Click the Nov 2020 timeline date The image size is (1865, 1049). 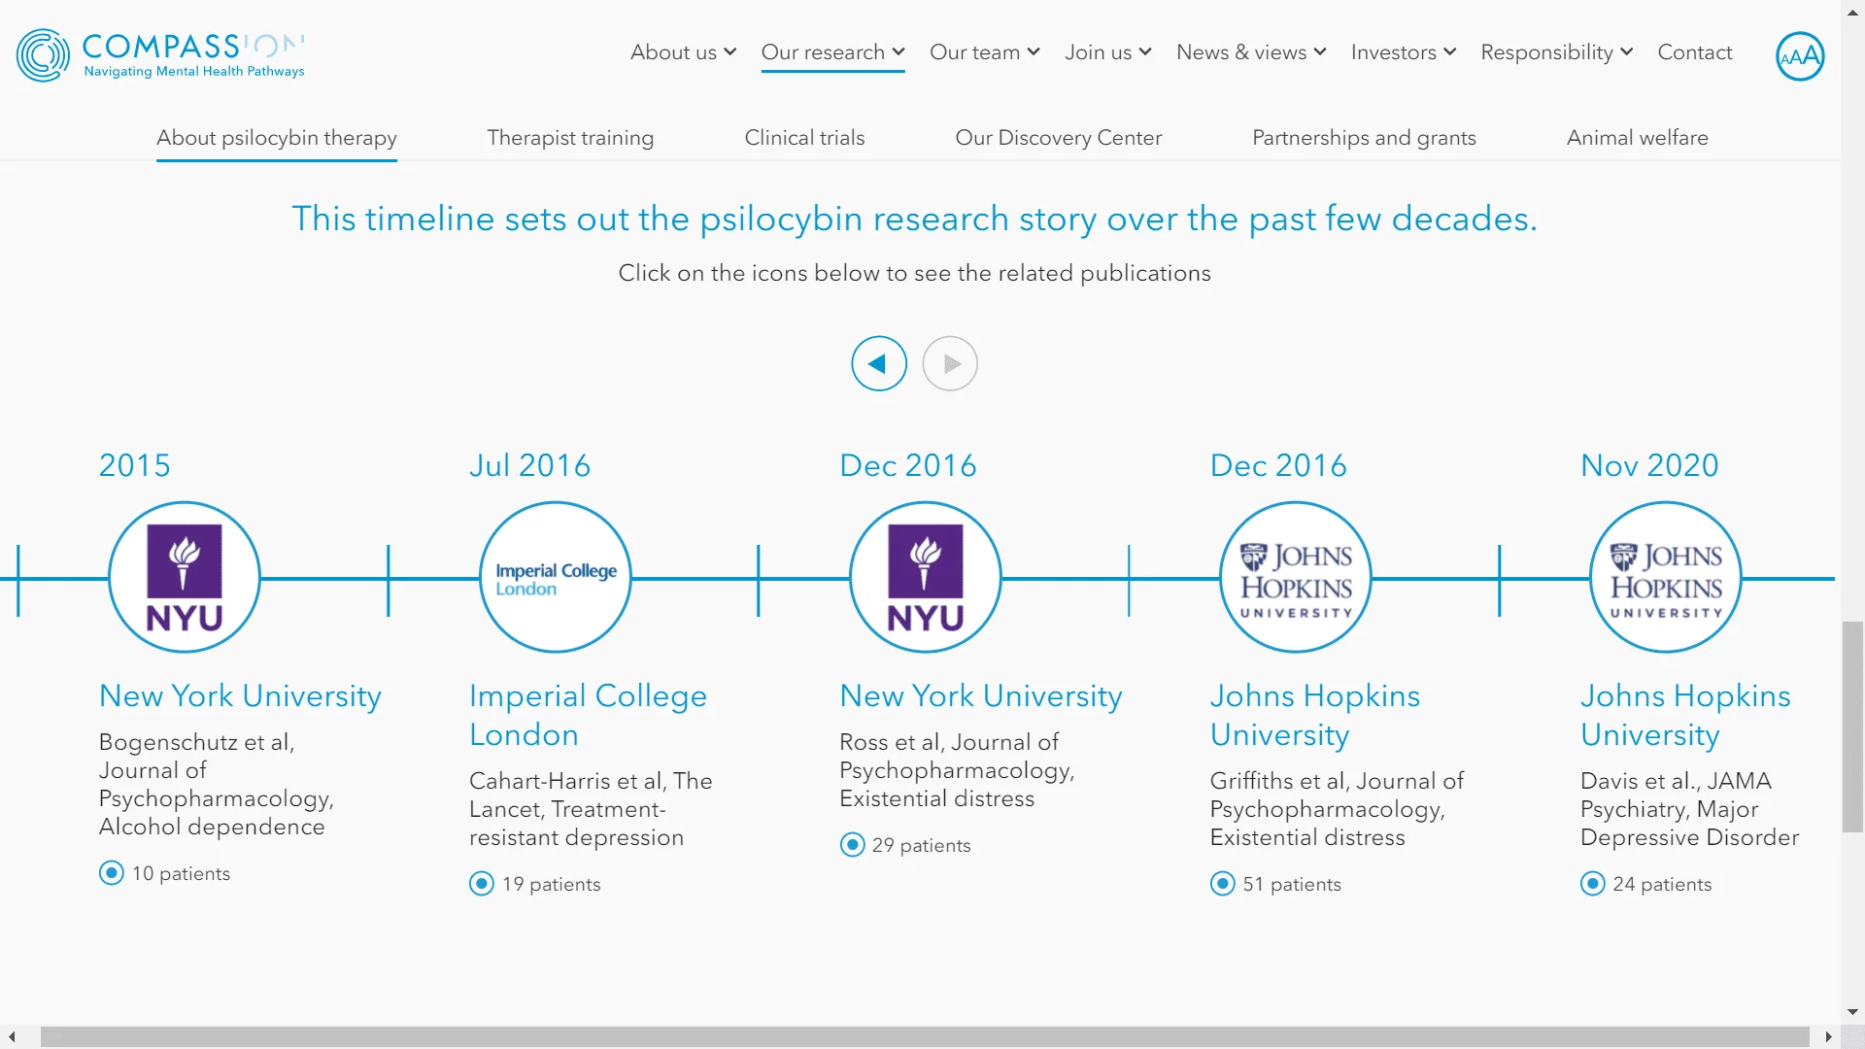pyautogui.click(x=1649, y=465)
